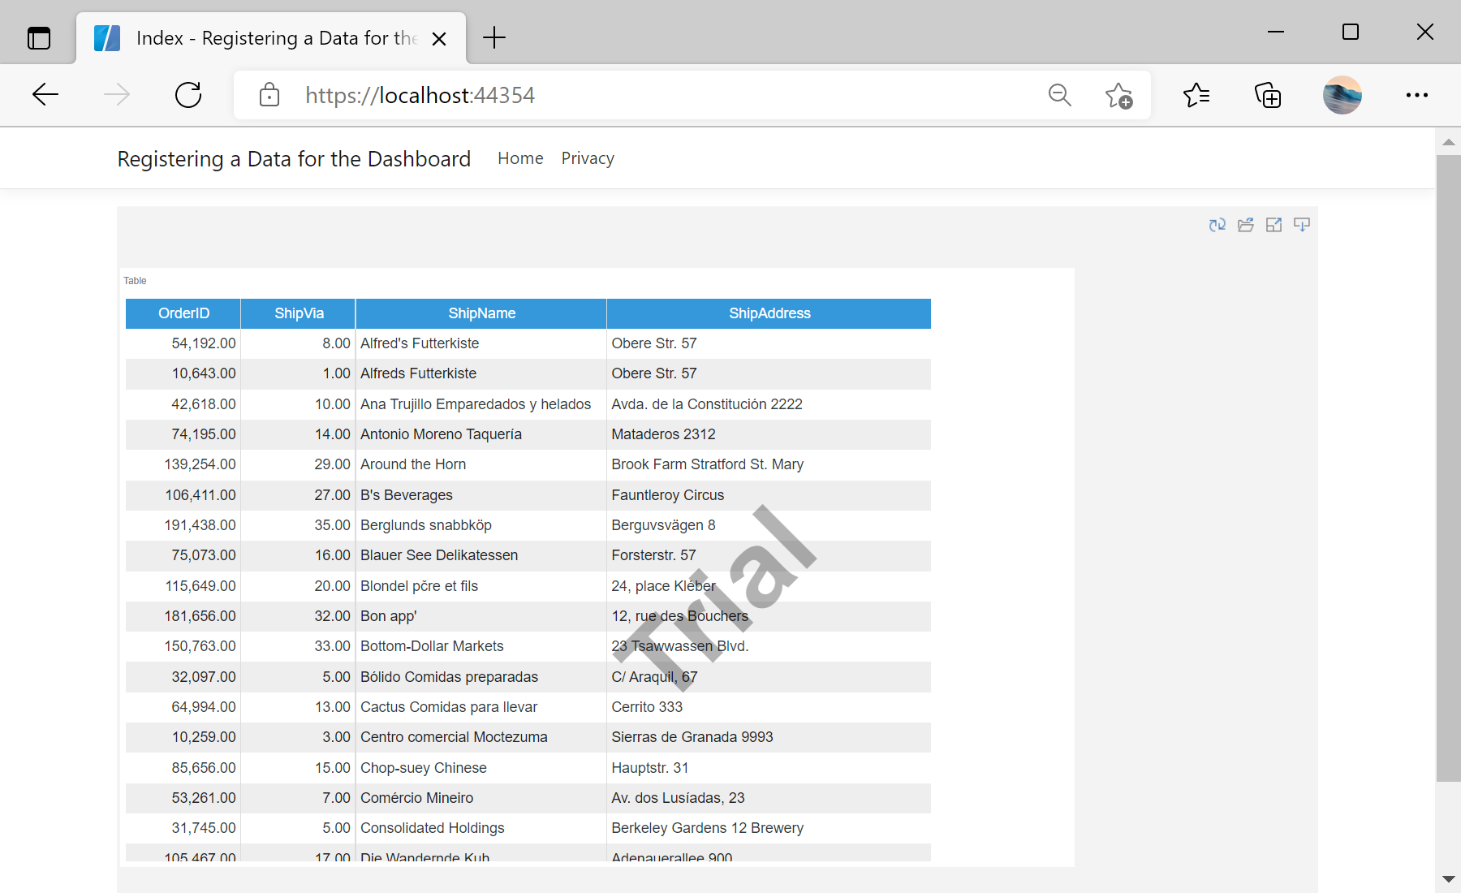The image size is (1461, 893).
Task: Open the dashboard export folder icon
Action: [x=1246, y=225]
